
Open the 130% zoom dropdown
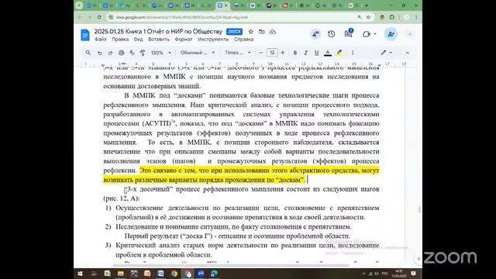tap(160, 53)
